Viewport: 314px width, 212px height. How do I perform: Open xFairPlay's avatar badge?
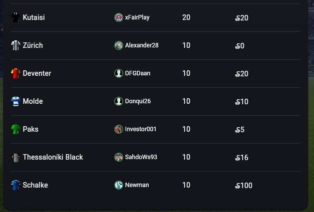[x=118, y=17]
